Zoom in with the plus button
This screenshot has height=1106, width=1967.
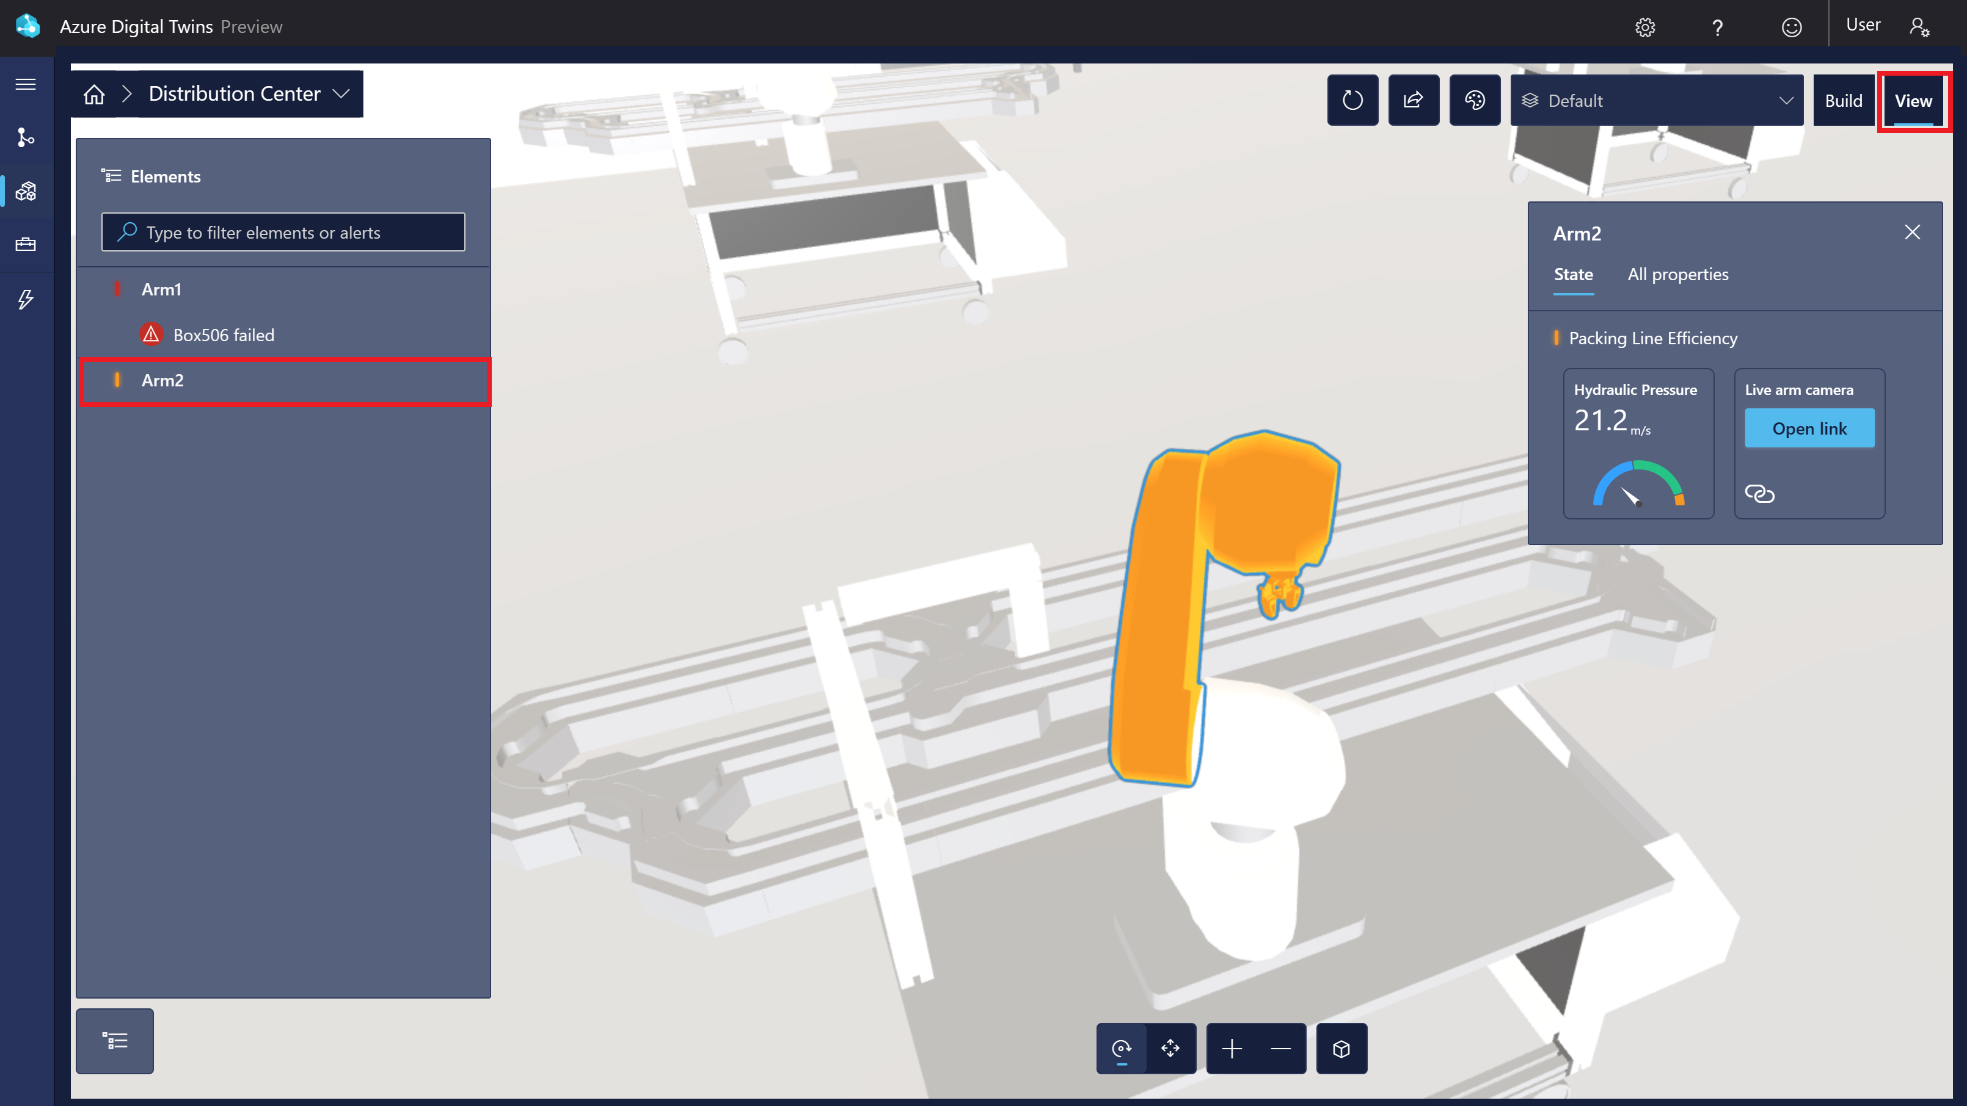click(1231, 1049)
